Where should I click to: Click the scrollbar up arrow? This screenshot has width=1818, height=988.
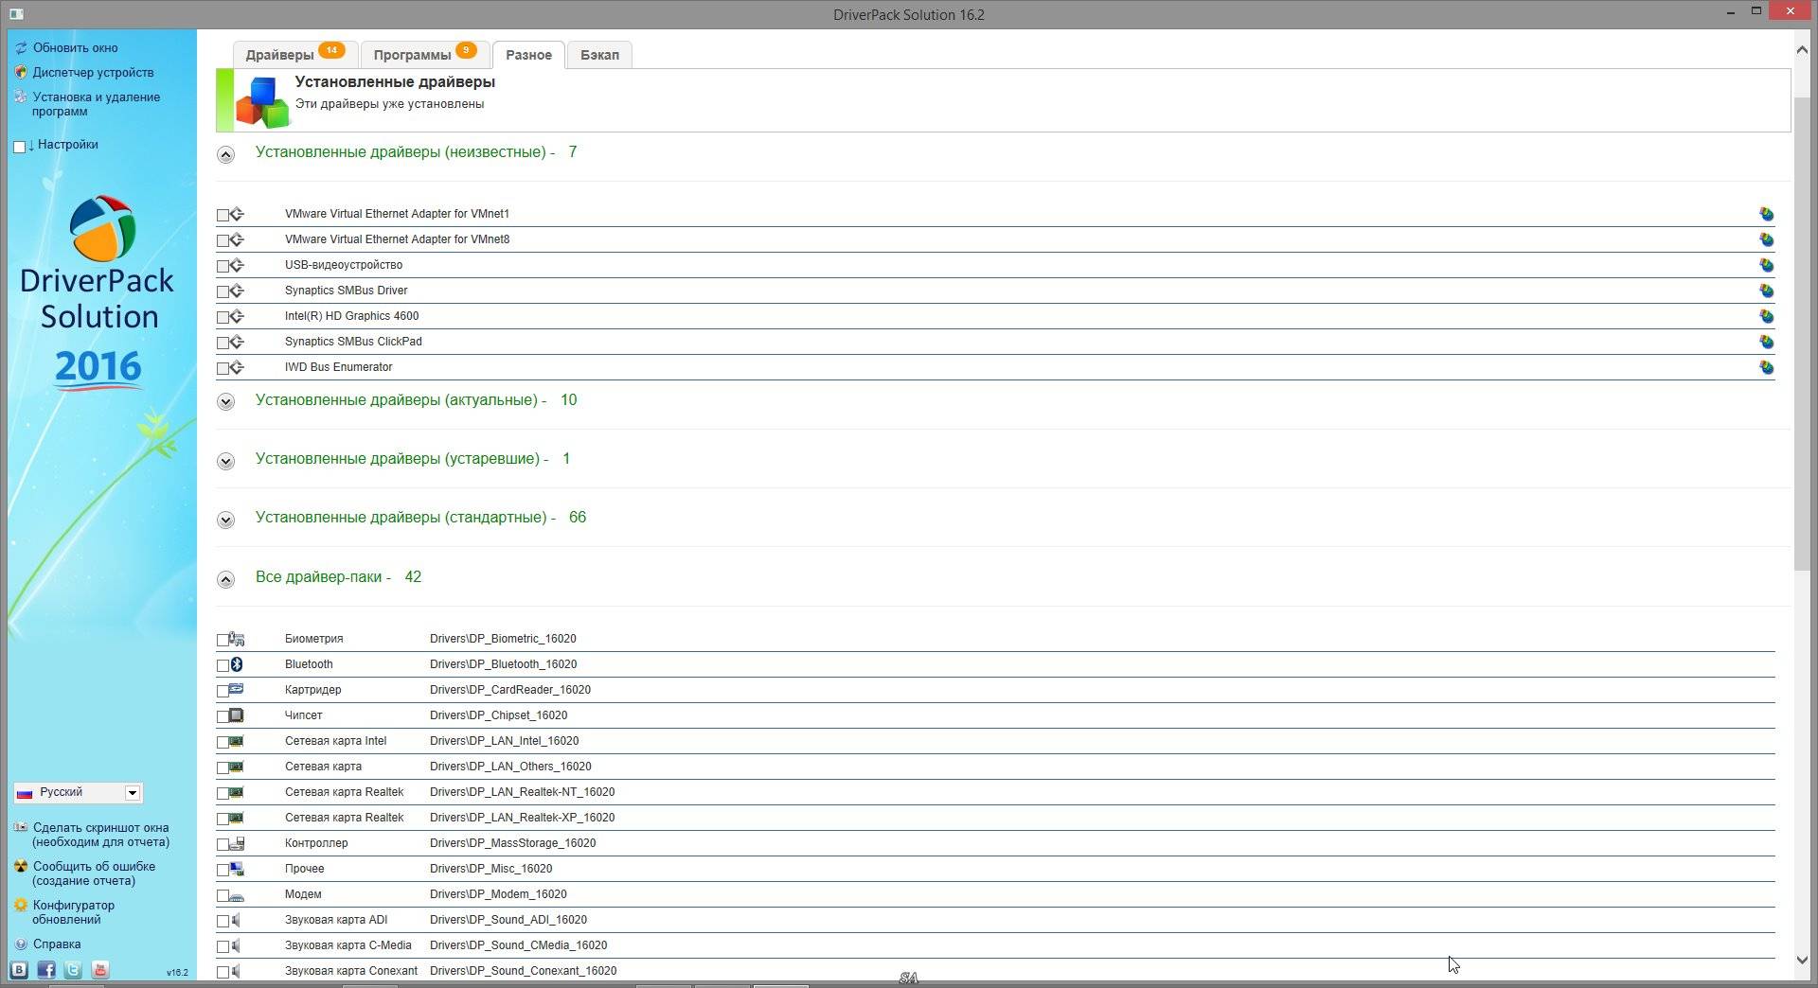pyautogui.click(x=1801, y=49)
